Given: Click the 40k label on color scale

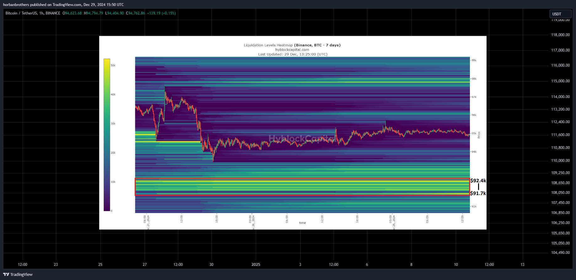Looking at the screenshot, I should click(x=113, y=95).
